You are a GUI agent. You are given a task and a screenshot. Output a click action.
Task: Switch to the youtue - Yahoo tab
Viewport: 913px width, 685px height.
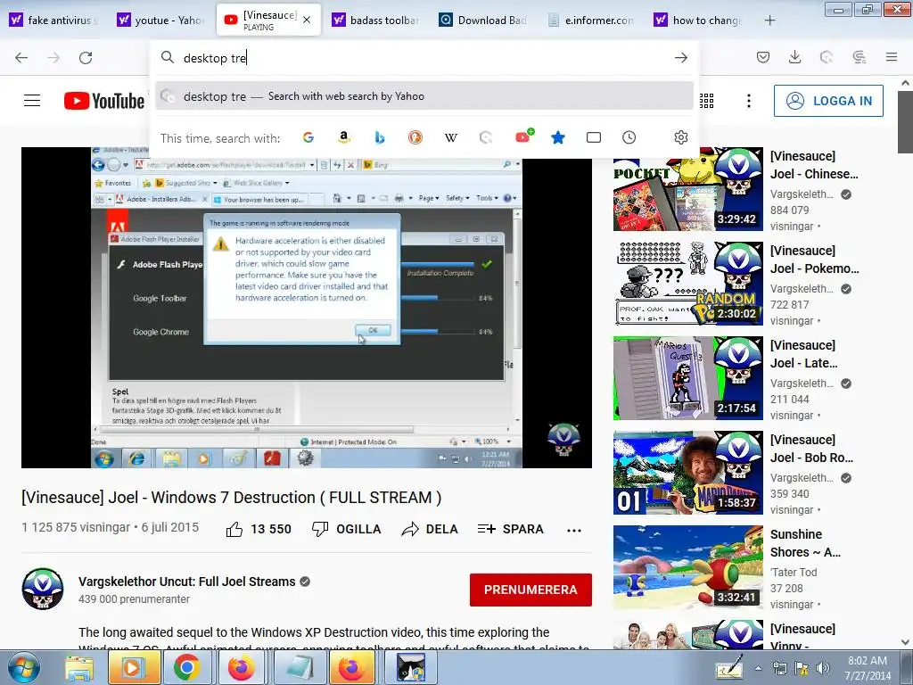[162, 20]
